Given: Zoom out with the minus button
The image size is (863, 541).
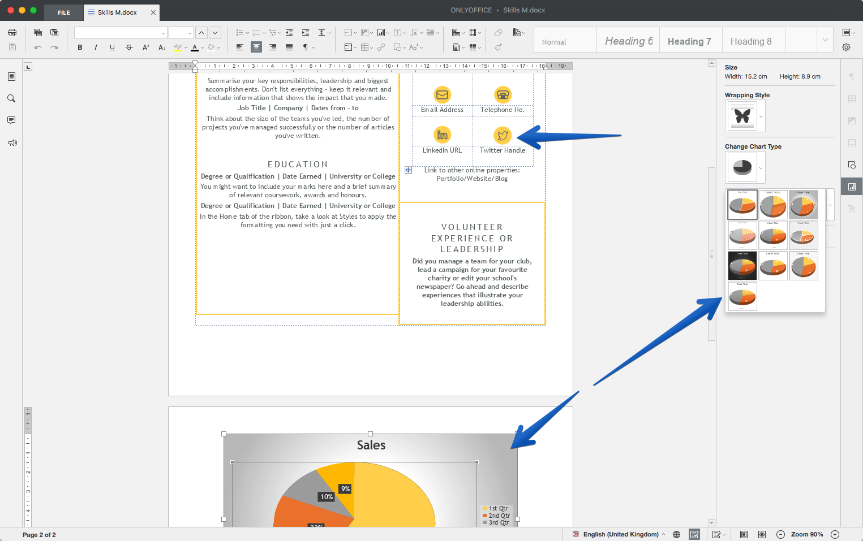Looking at the screenshot, I should click(780, 534).
